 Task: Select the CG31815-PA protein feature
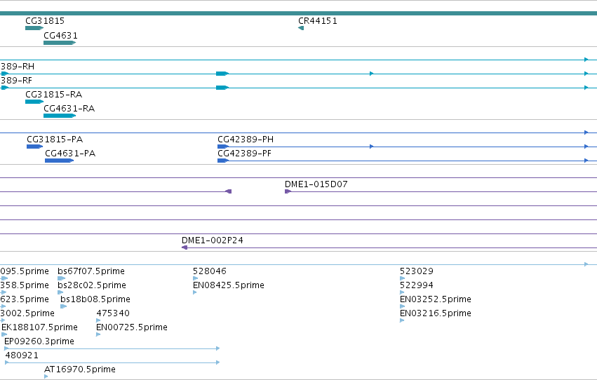(34, 147)
